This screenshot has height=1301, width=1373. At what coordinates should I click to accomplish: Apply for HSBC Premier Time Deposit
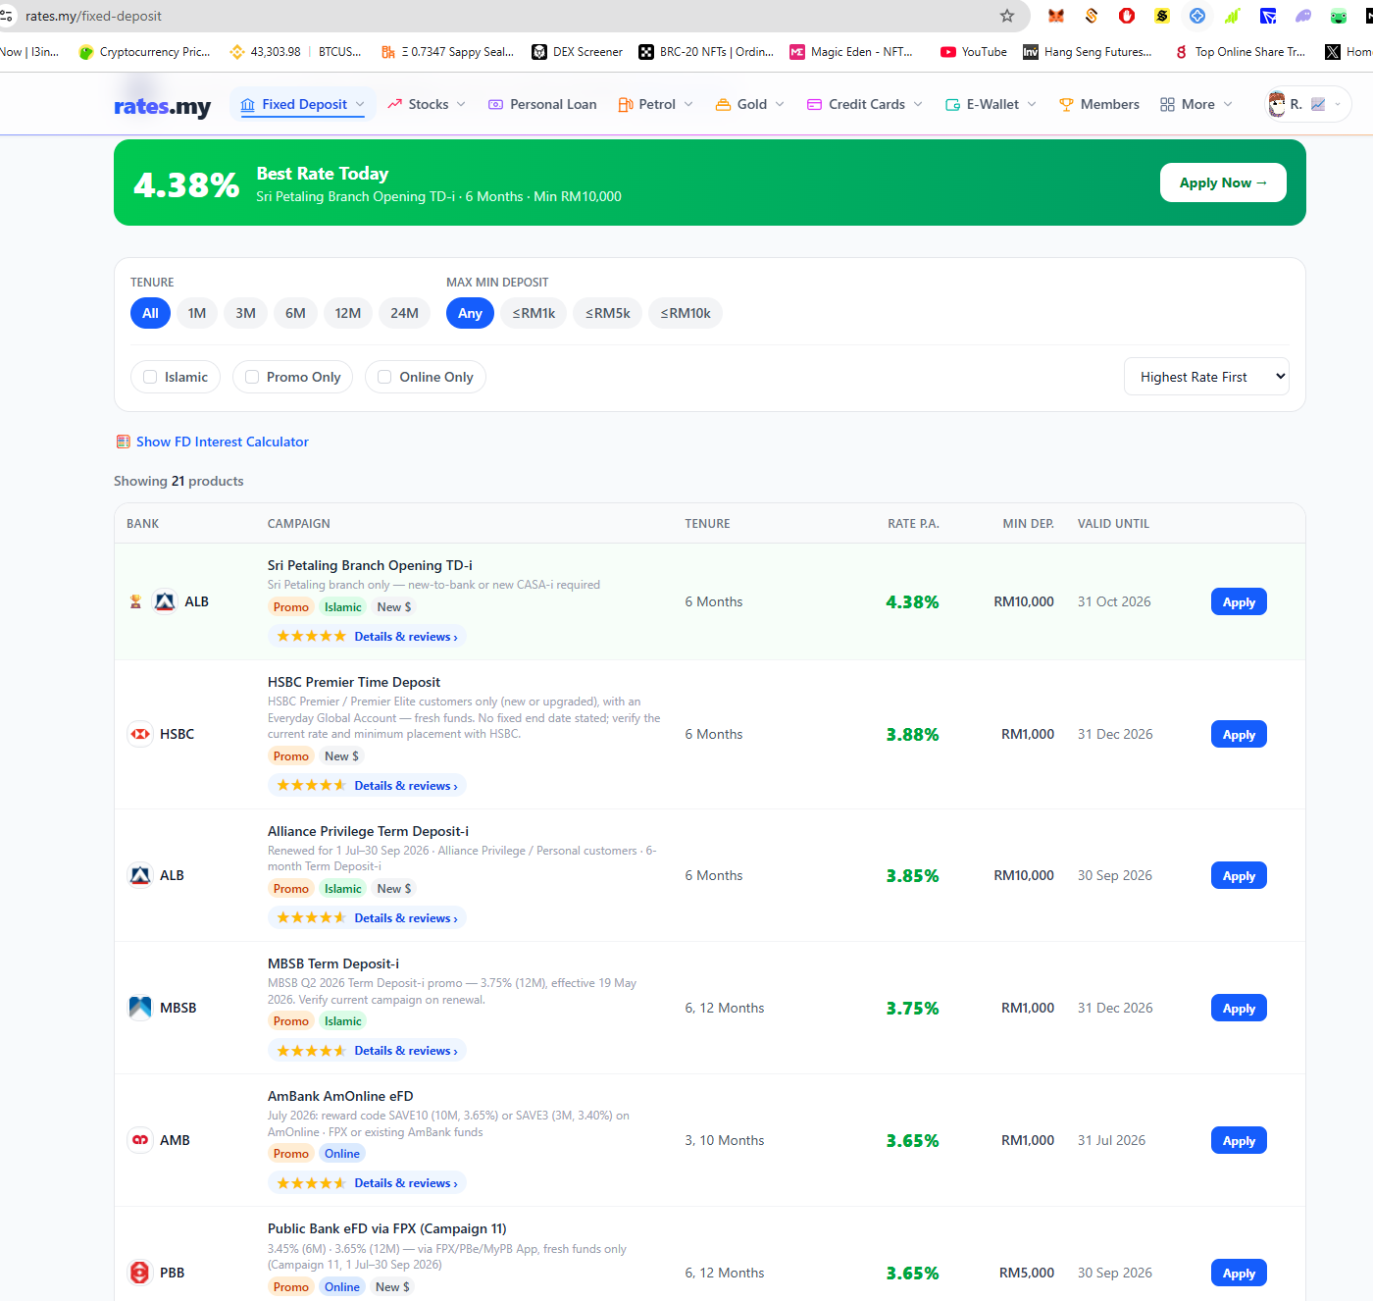[1239, 734]
